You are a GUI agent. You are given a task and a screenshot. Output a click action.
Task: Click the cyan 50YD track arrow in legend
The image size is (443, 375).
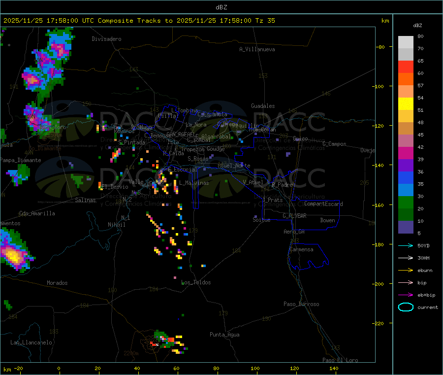[x=406, y=245]
